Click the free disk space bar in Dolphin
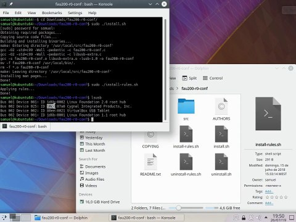This screenshot has height=222, width=296. click(212, 208)
